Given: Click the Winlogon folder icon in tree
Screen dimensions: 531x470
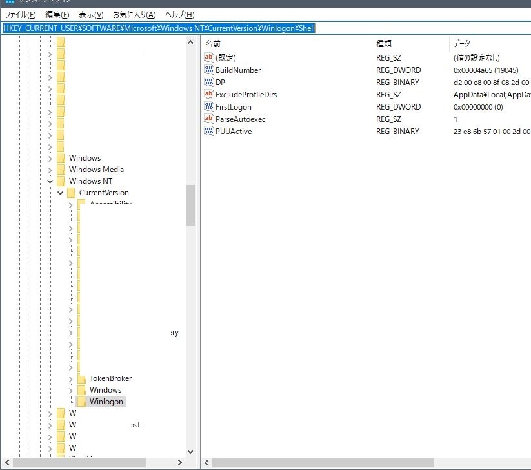Looking at the screenshot, I should click(x=81, y=402).
